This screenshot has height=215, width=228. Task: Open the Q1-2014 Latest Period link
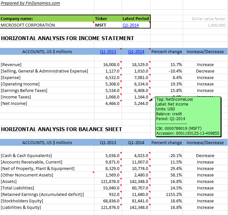click(x=131, y=25)
